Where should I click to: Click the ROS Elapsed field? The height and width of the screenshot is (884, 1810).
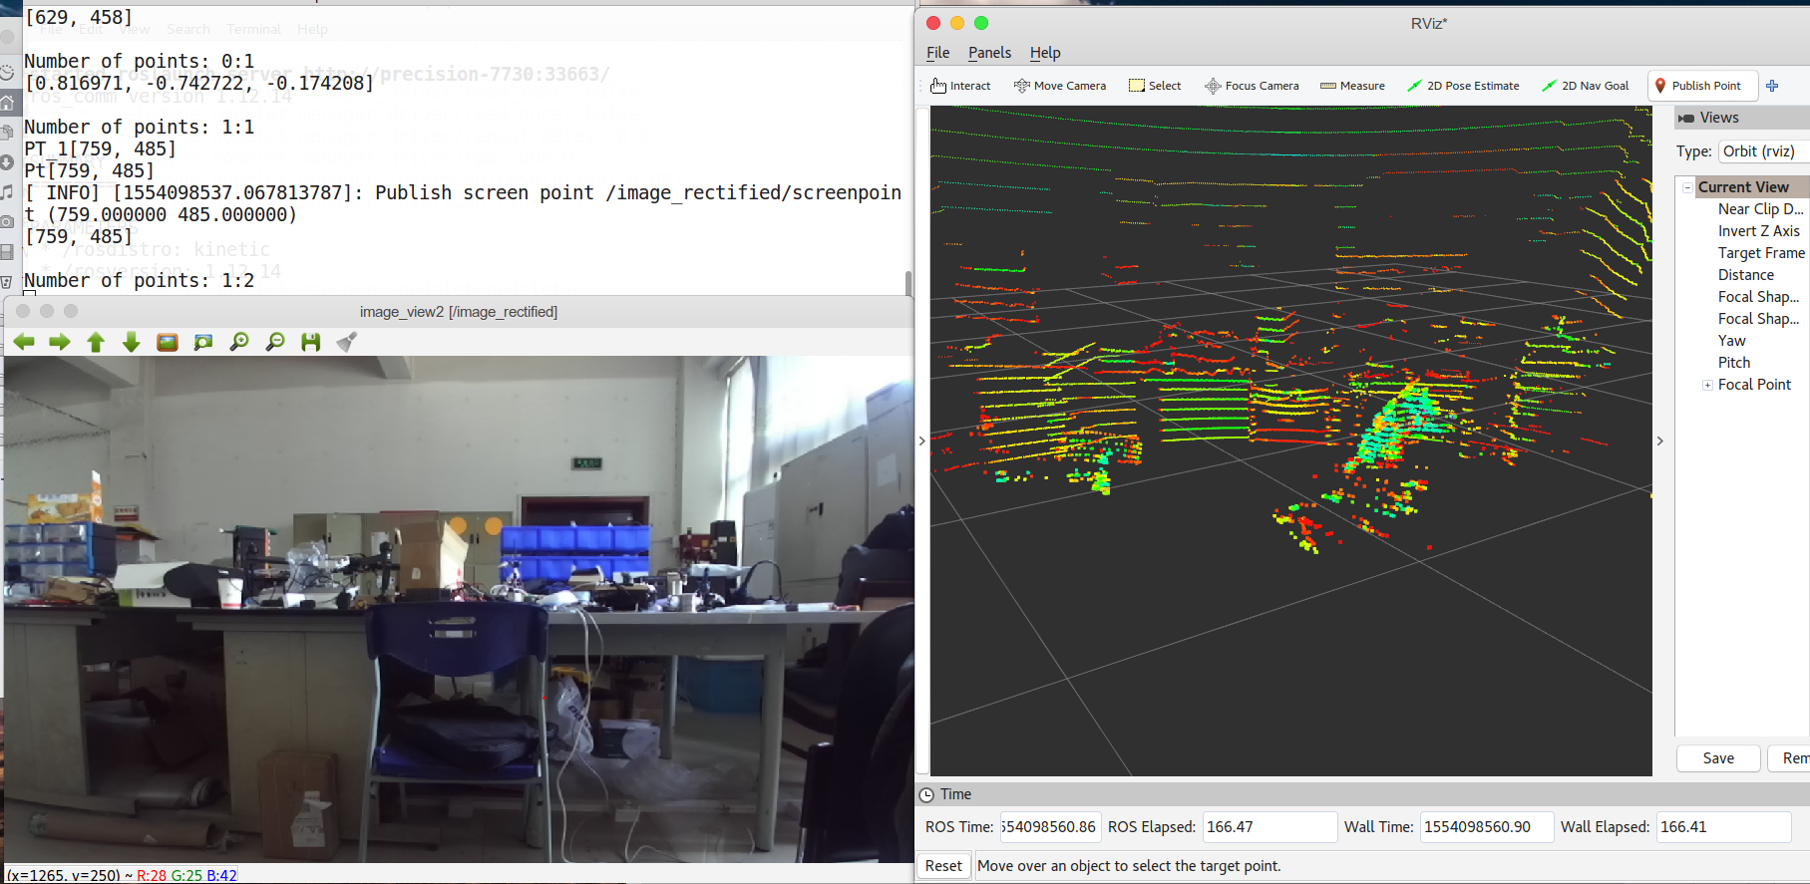(x=1268, y=827)
